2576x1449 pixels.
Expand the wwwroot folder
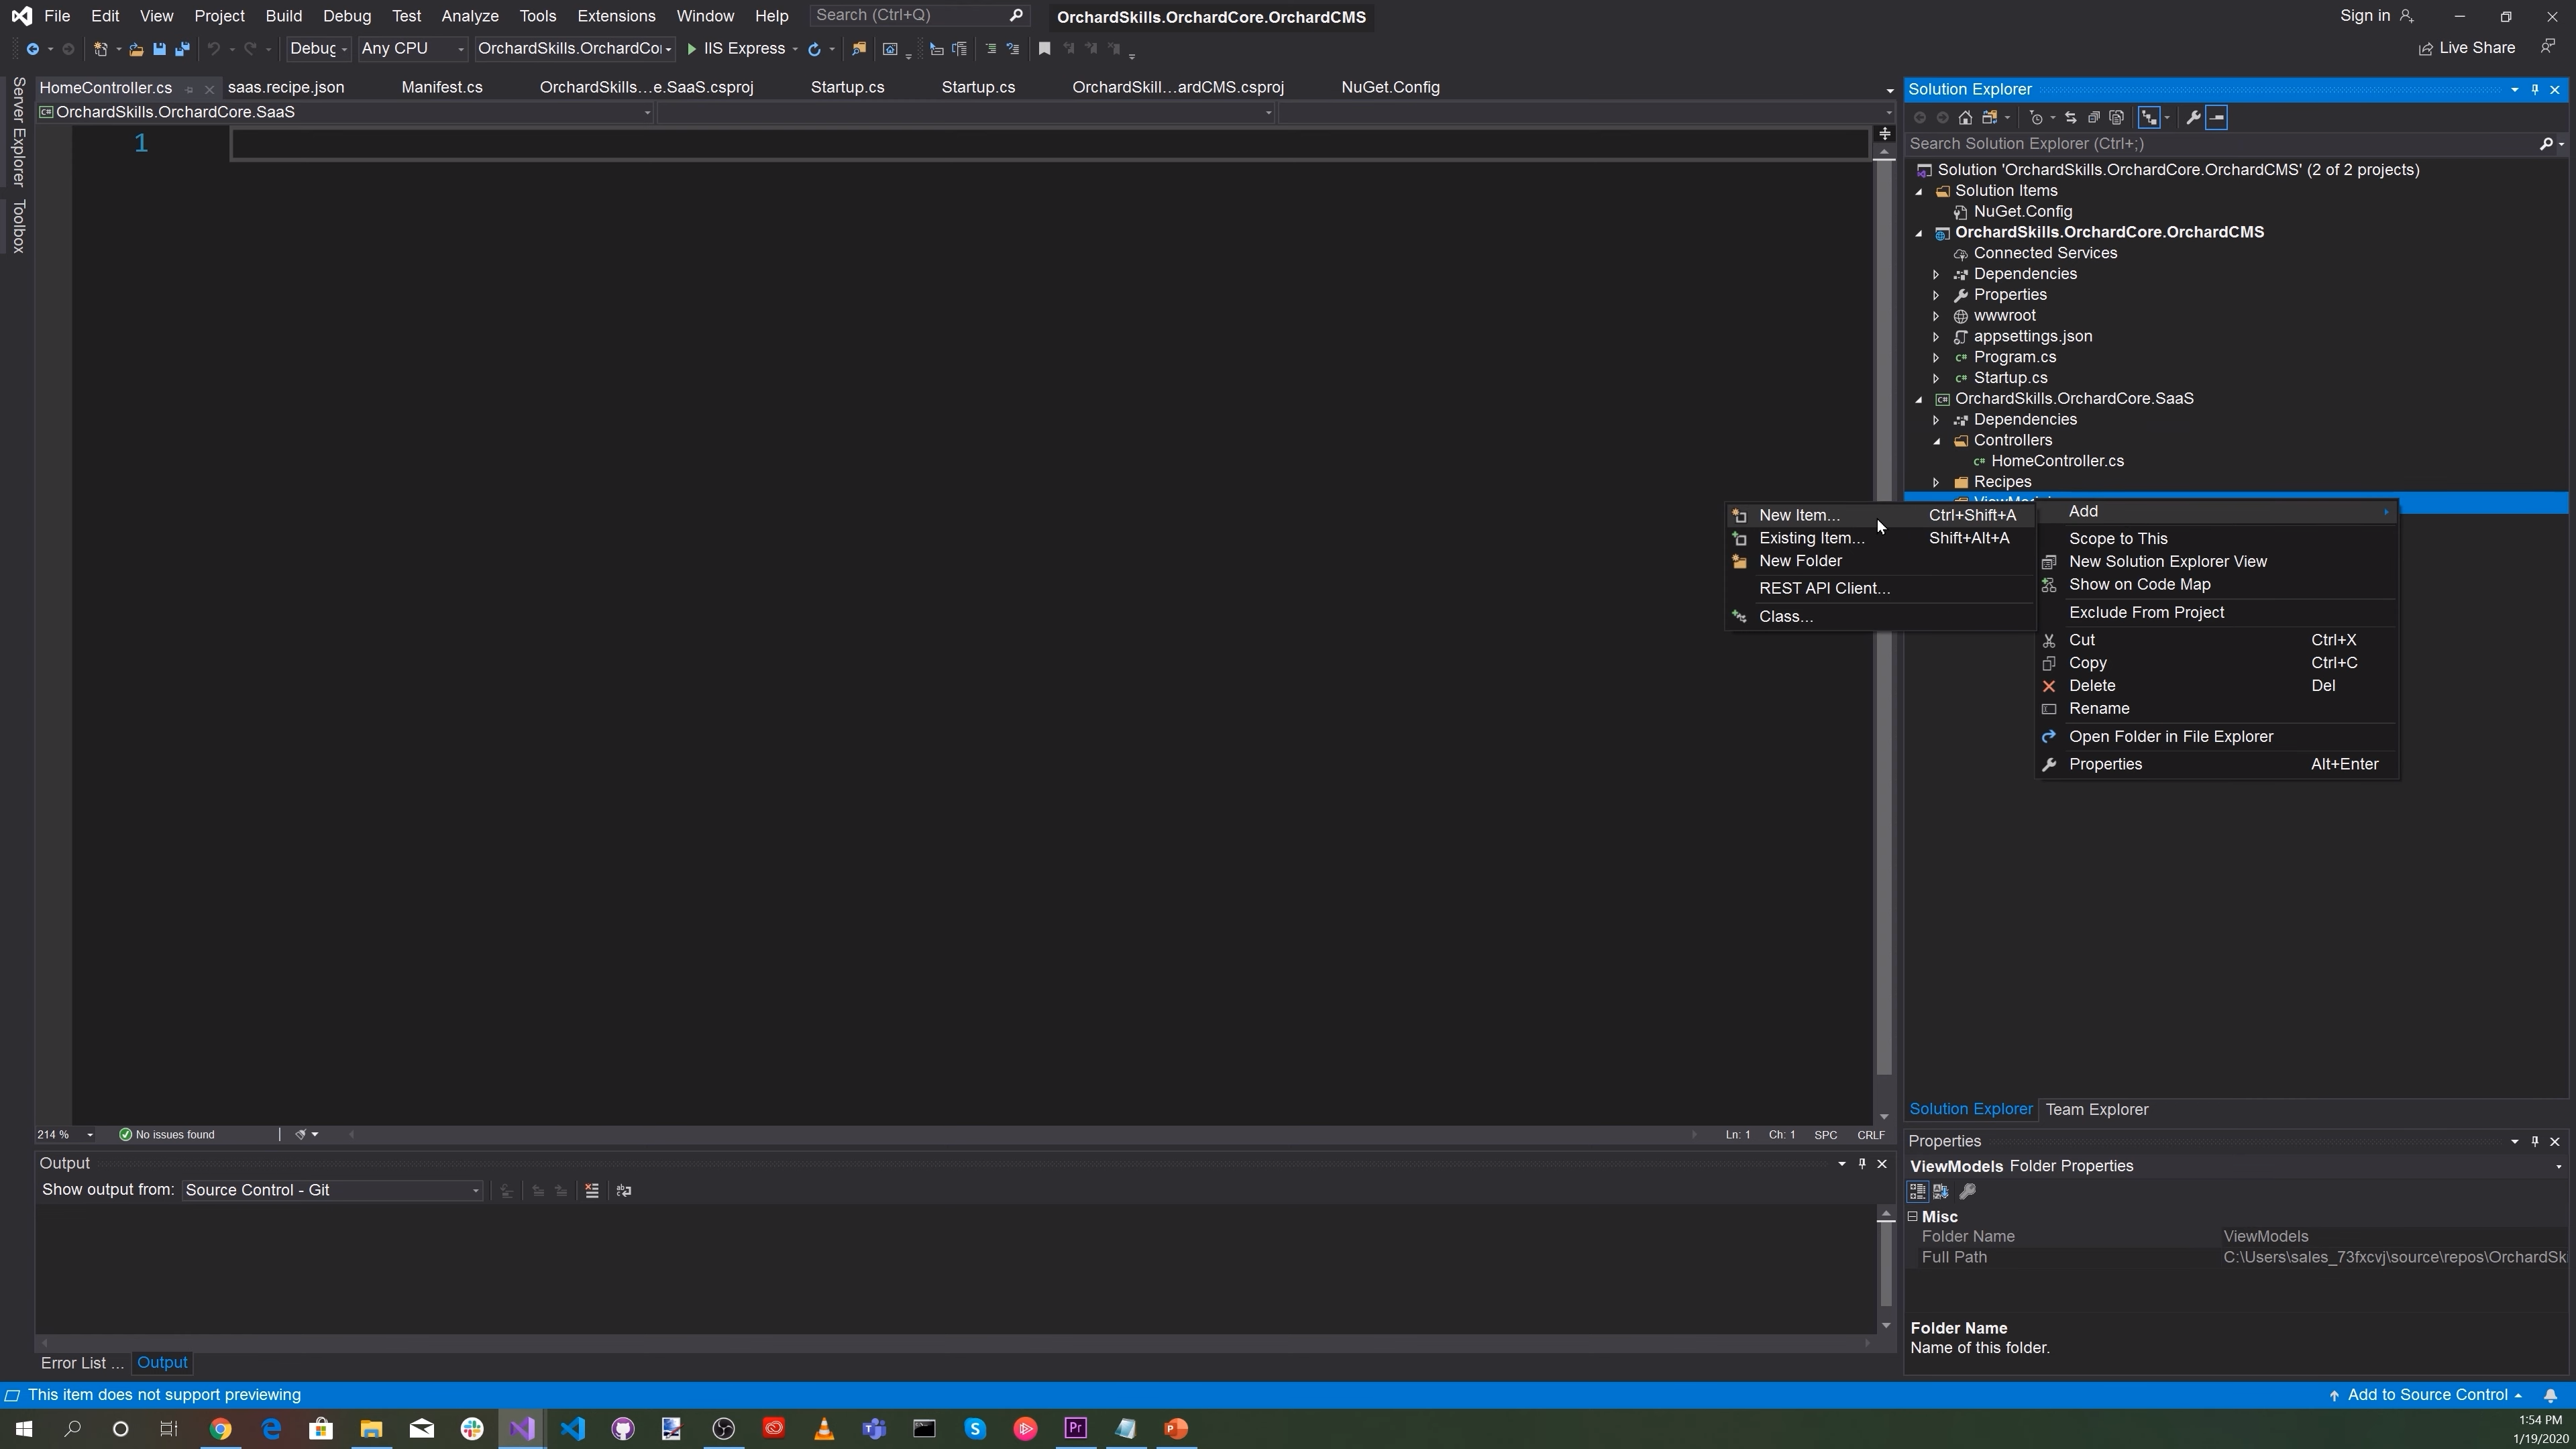[1937, 316]
